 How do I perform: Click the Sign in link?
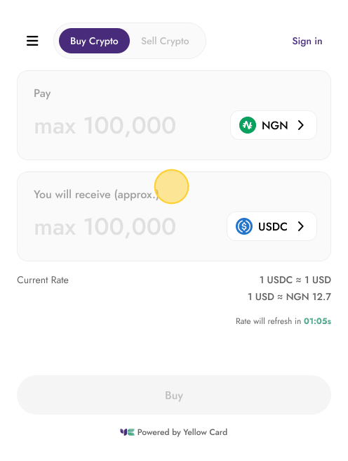[x=307, y=41]
